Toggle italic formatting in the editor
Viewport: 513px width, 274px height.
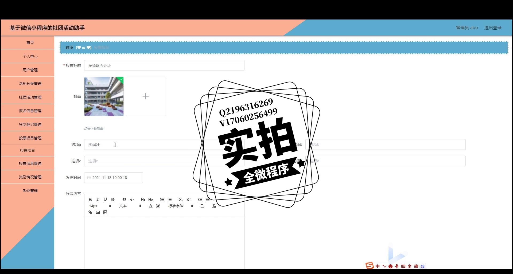(x=98, y=199)
